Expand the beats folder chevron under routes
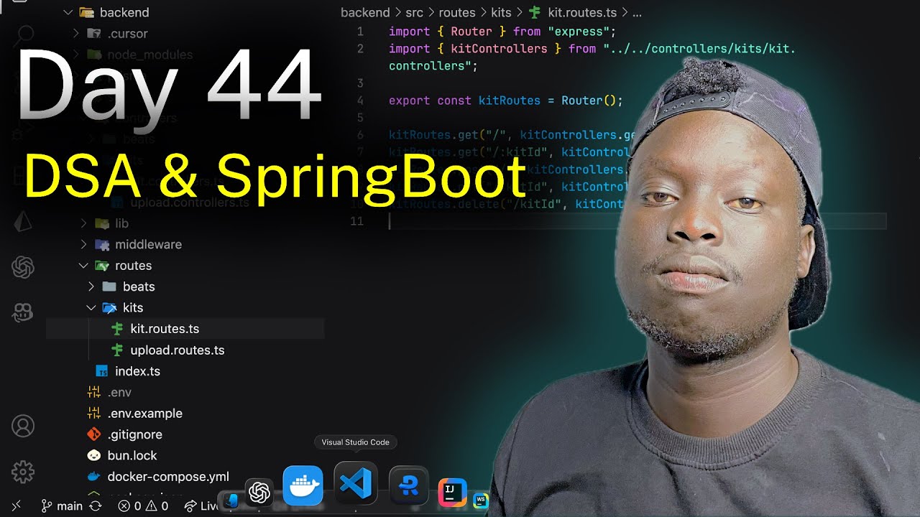Viewport: 920px width, 517px height. click(x=91, y=287)
